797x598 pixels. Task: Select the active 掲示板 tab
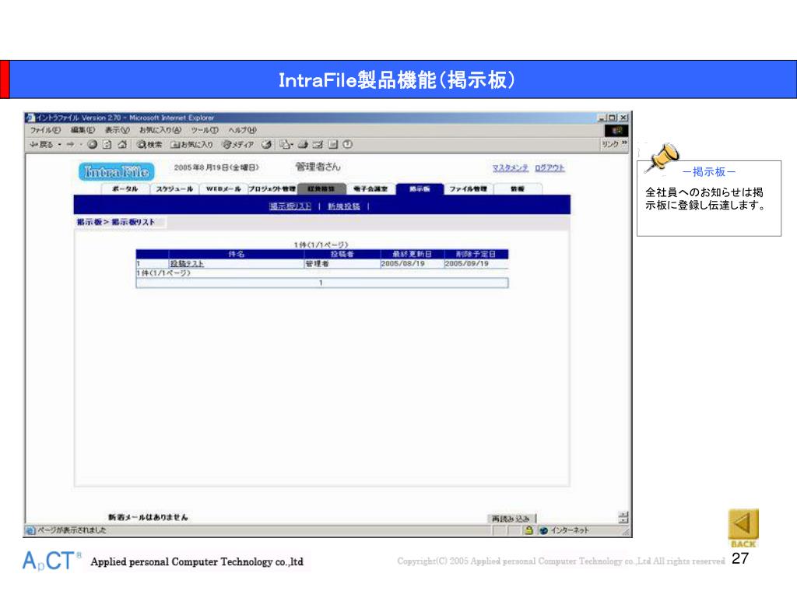pos(420,188)
